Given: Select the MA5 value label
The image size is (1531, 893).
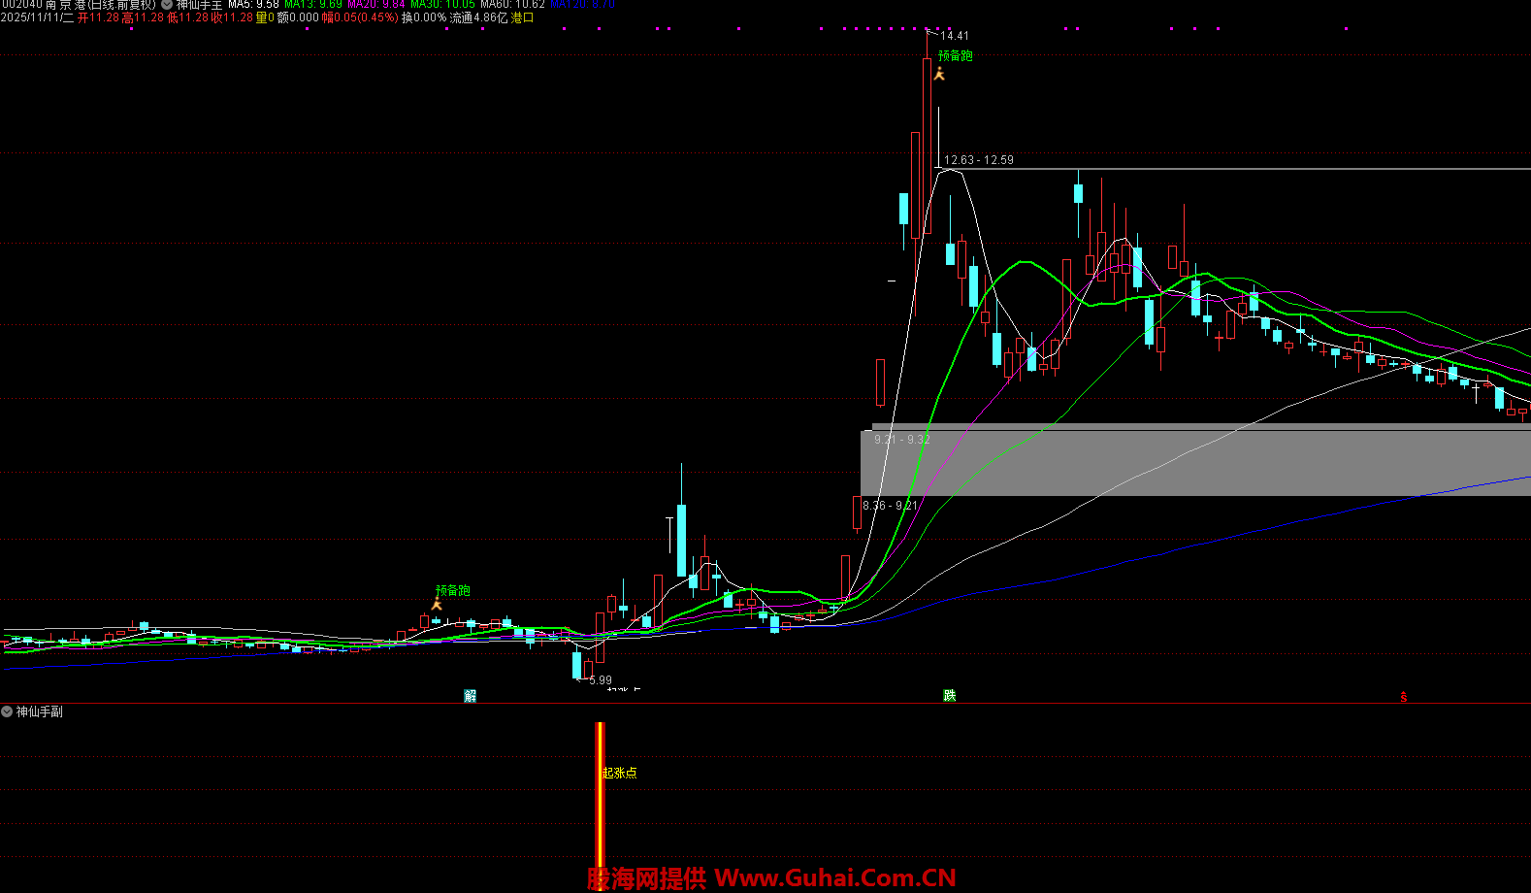Looking at the screenshot, I should pyautogui.click(x=253, y=5).
